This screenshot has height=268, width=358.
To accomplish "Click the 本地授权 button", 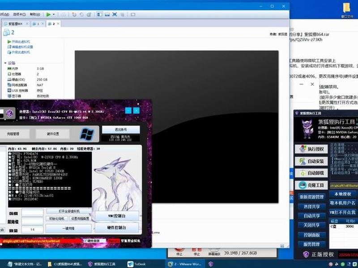I will click(x=343, y=194).
